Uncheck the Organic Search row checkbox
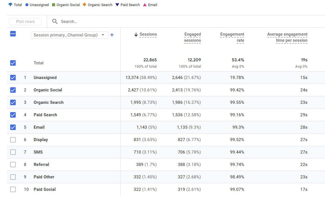This screenshot has height=201, width=325. pyautogui.click(x=13, y=102)
